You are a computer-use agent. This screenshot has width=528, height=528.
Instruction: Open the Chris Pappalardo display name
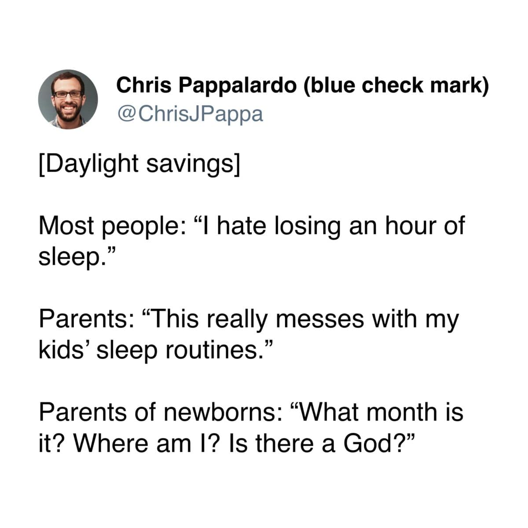(x=206, y=85)
